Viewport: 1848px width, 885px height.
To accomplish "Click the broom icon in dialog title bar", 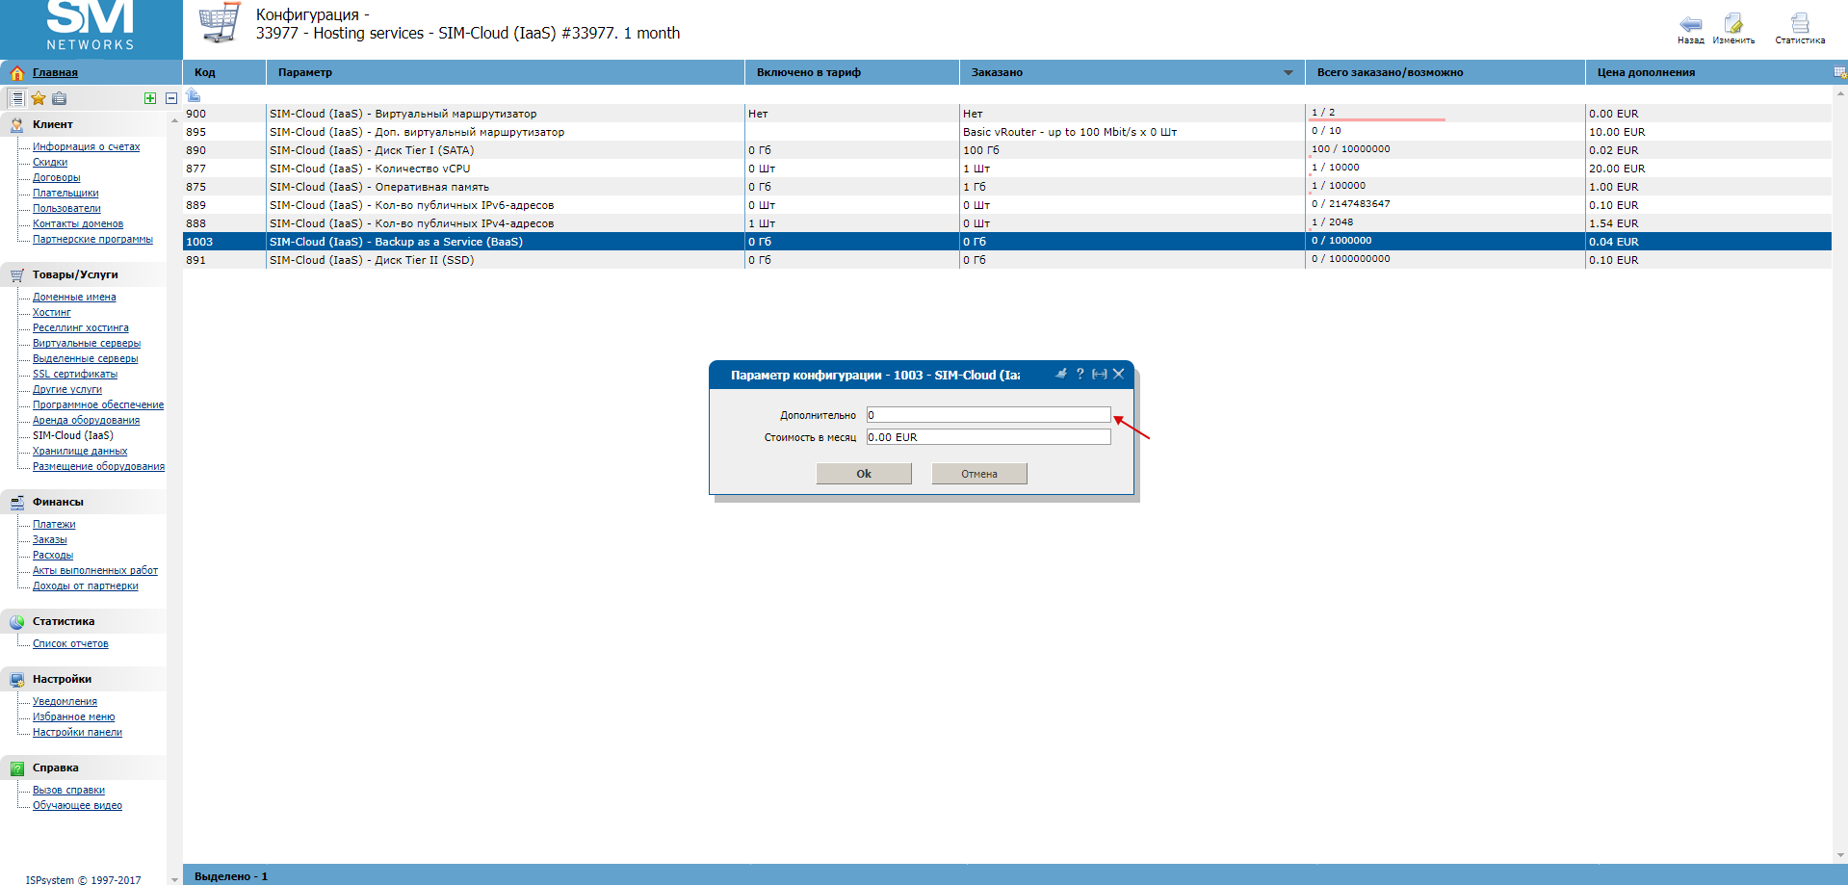I will [x=1061, y=374].
